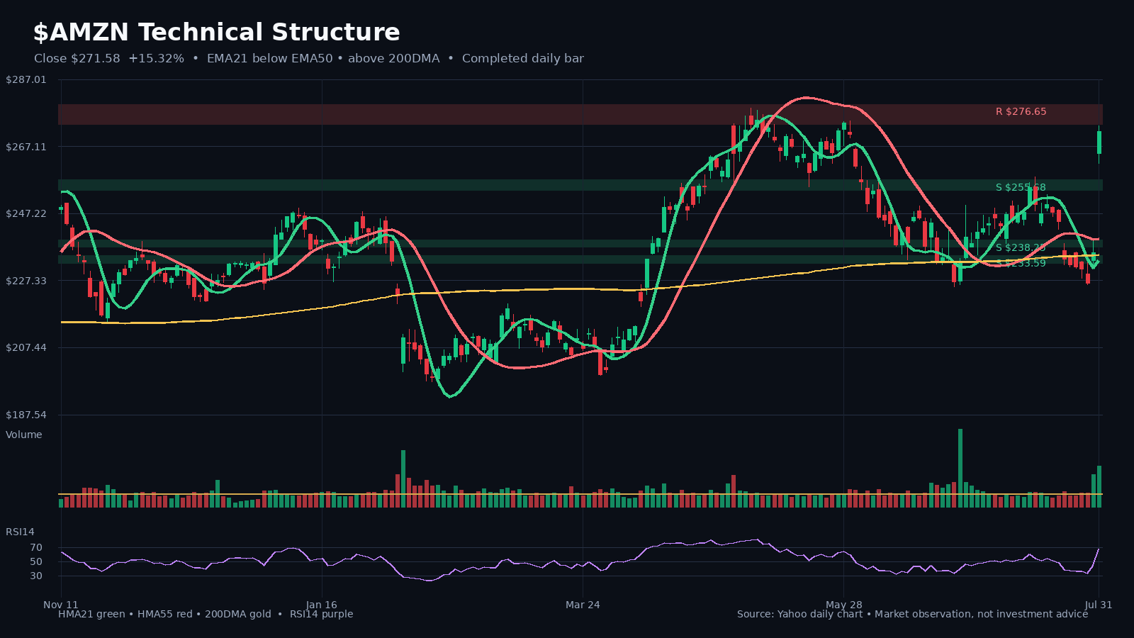1134x638 pixels.
Task: Click the $287.01 price axis label
Action: coord(26,79)
